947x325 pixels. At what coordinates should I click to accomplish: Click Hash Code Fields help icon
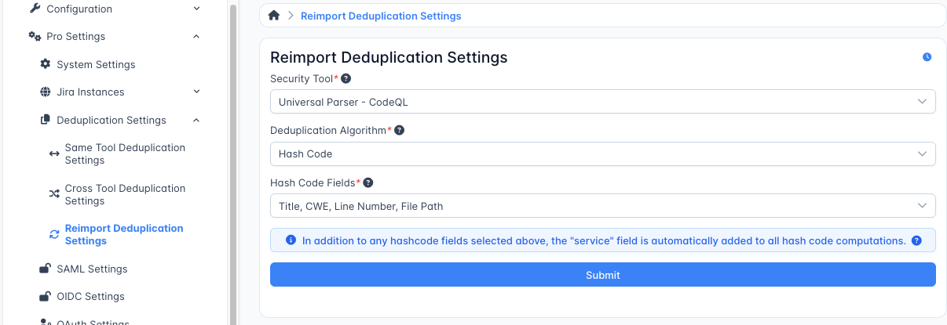coord(368,182)
